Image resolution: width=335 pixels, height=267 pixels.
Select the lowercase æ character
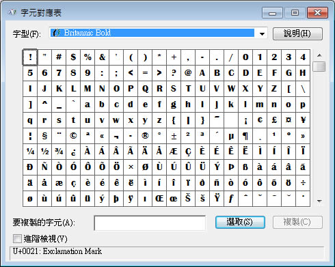59,183
